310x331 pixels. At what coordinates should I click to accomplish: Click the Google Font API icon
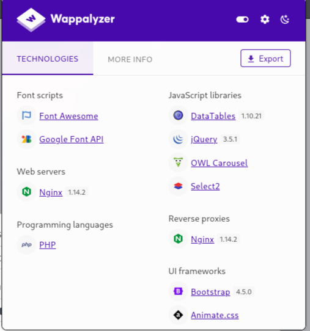click(x=27, y=139)
